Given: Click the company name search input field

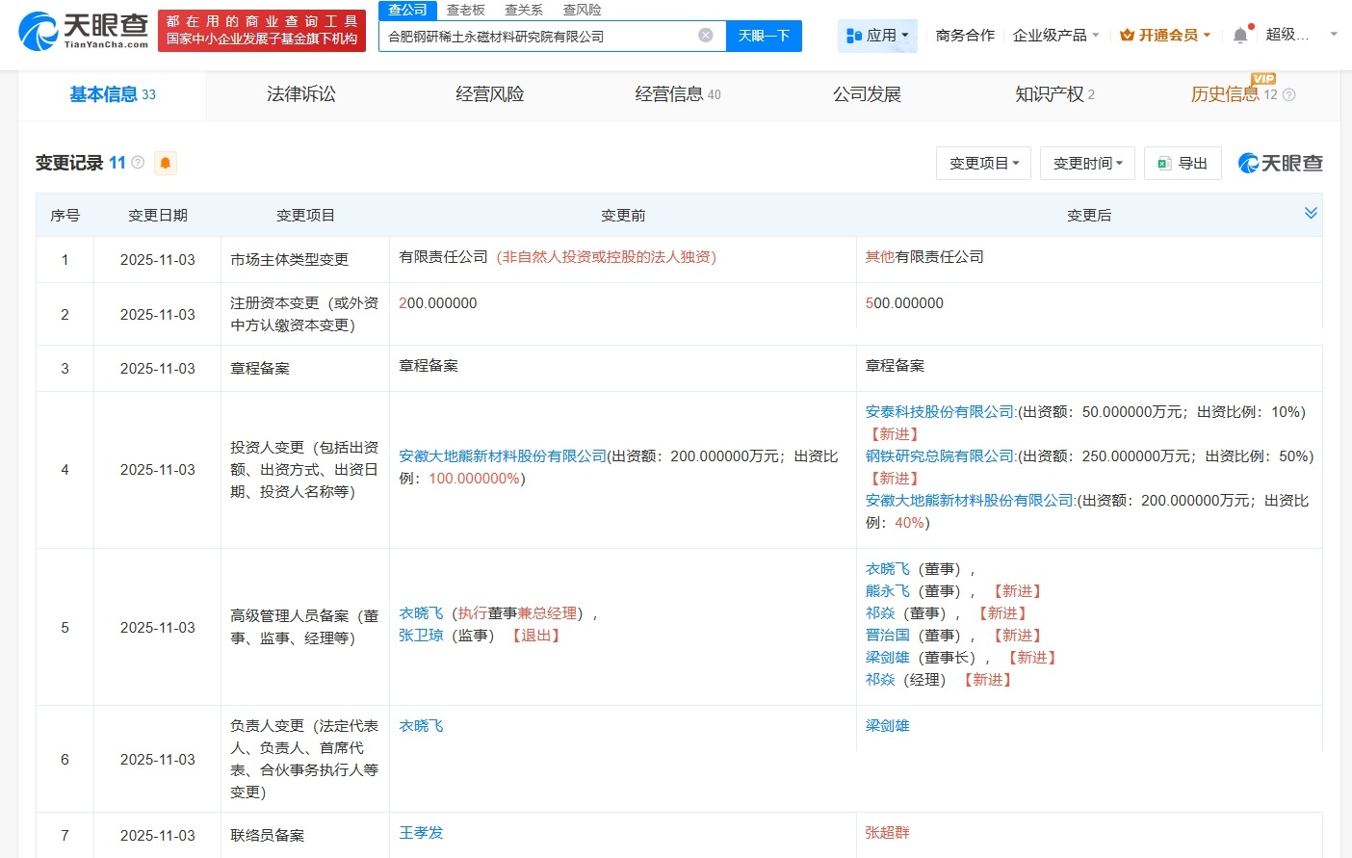Looking at the screenshot, I should pyautogui.click(x=539, y=36).
